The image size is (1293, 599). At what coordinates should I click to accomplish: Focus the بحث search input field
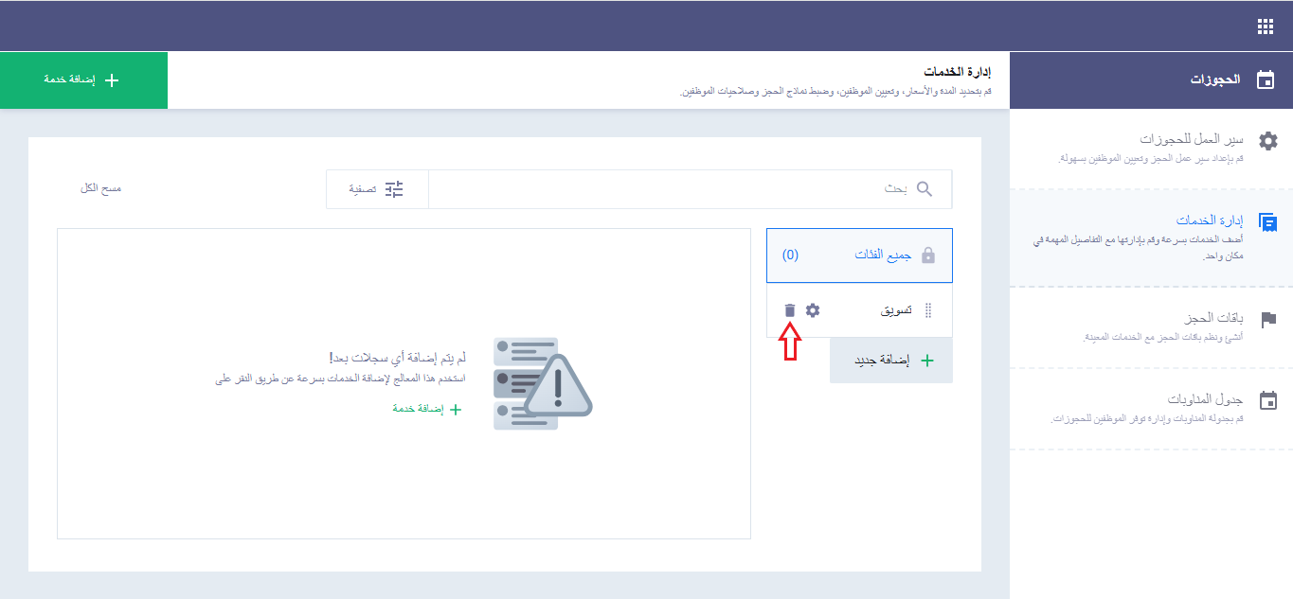click(663, 189)
